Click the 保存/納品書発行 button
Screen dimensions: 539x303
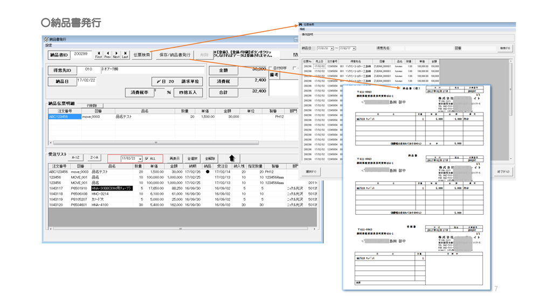pyautogui.click(x=175, y=55)
